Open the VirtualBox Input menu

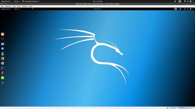[x=19, y=6]
